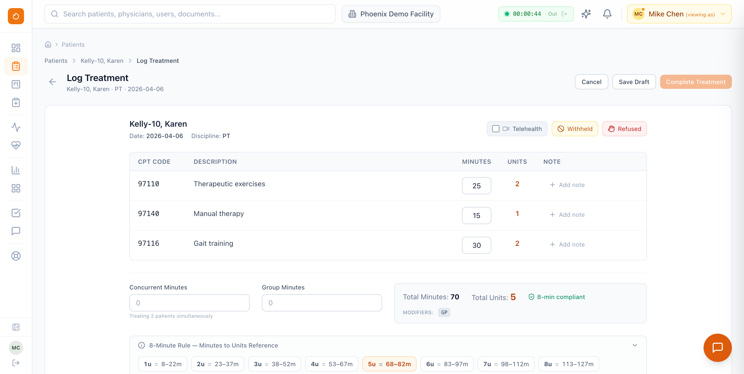
Task: Open the Dashboard grid icon in sidebar
Action: click(16, 48)
